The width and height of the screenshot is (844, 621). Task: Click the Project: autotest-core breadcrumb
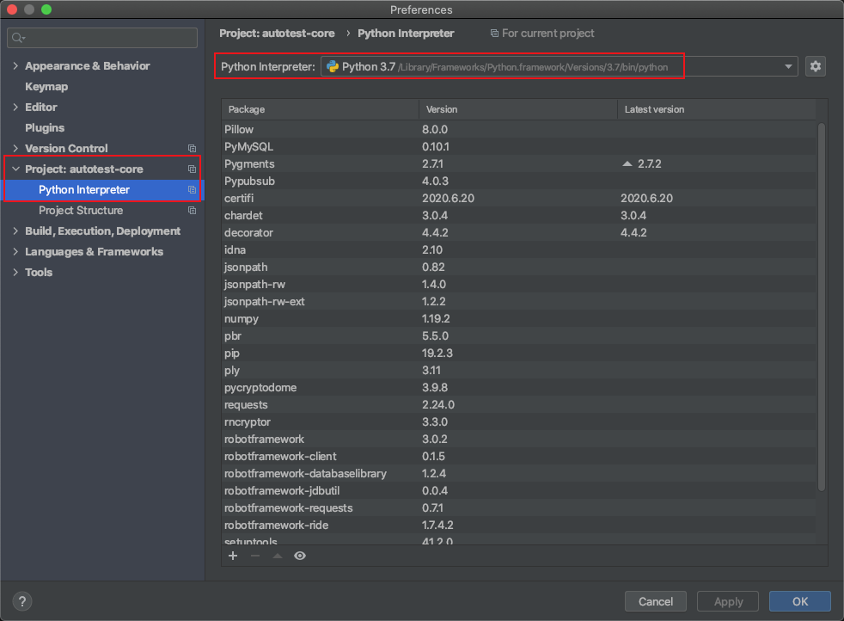(x=277, y=34)
